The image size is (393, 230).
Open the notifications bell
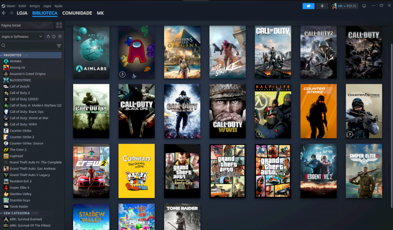(322, 6)
